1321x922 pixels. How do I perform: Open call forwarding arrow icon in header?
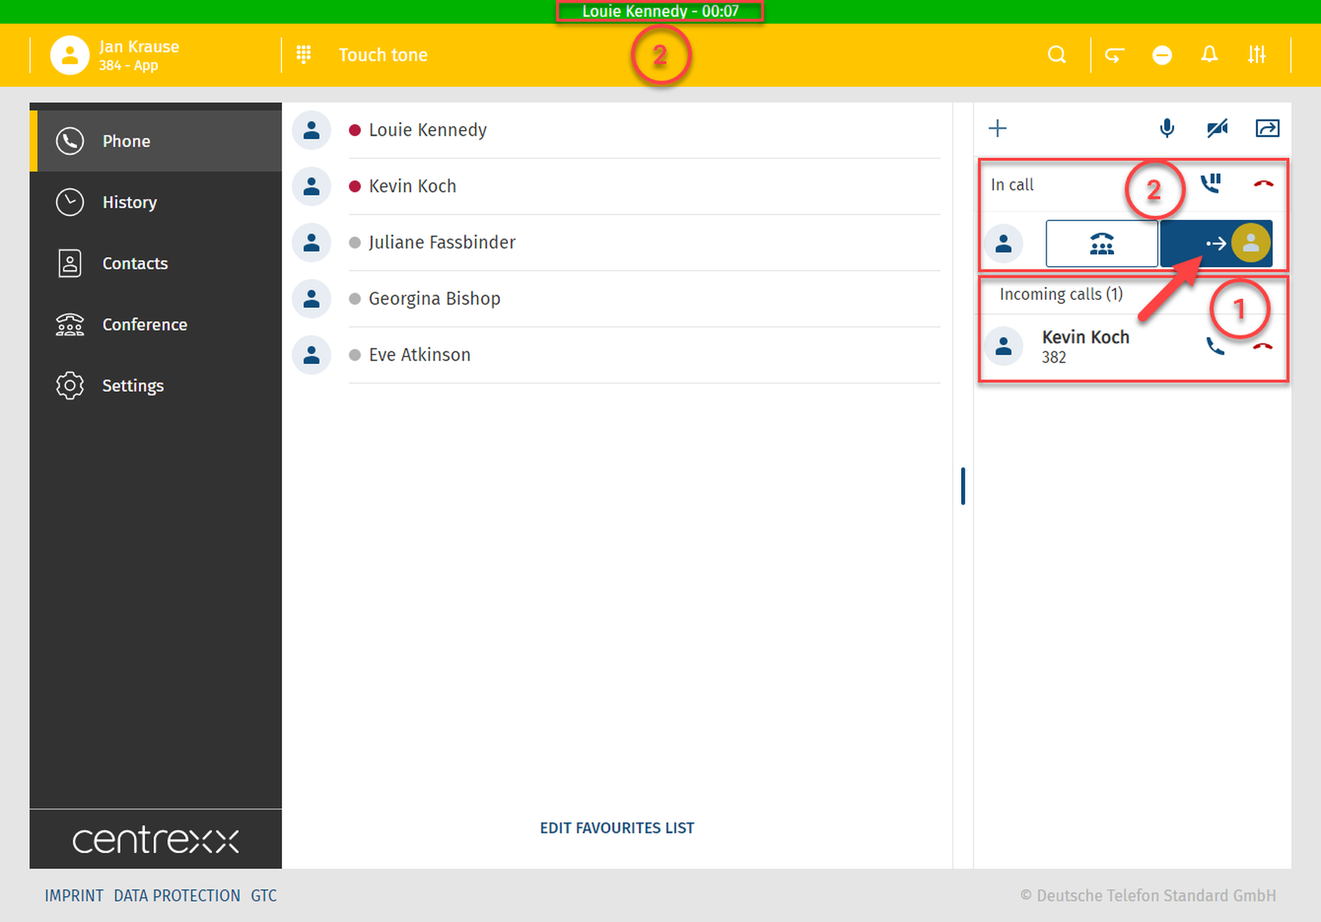pos(1114,55)
